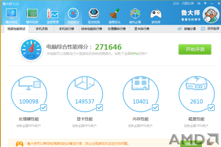The width and height of the screenshot is (221, 147).
Task: Click the 磁盘性能 label
Action: pos(197,119)
